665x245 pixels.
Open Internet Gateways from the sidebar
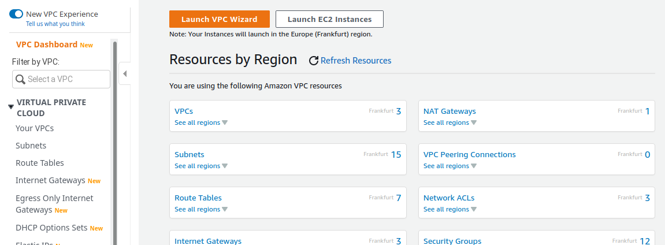point(50,180)
